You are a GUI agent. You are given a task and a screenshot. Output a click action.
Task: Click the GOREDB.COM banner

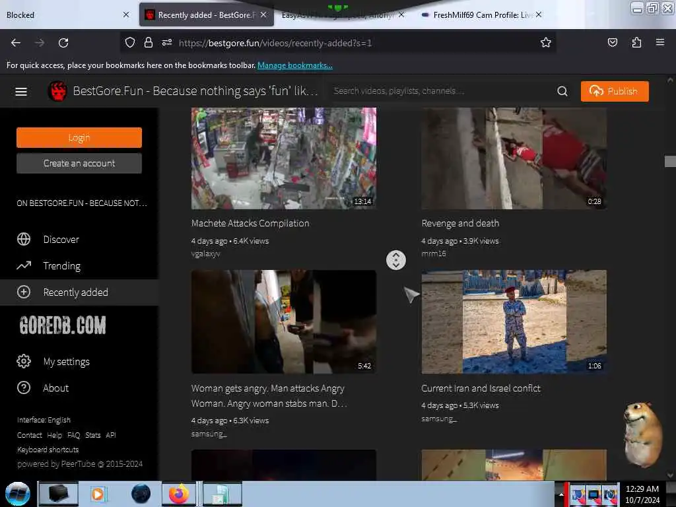[63, 325]
